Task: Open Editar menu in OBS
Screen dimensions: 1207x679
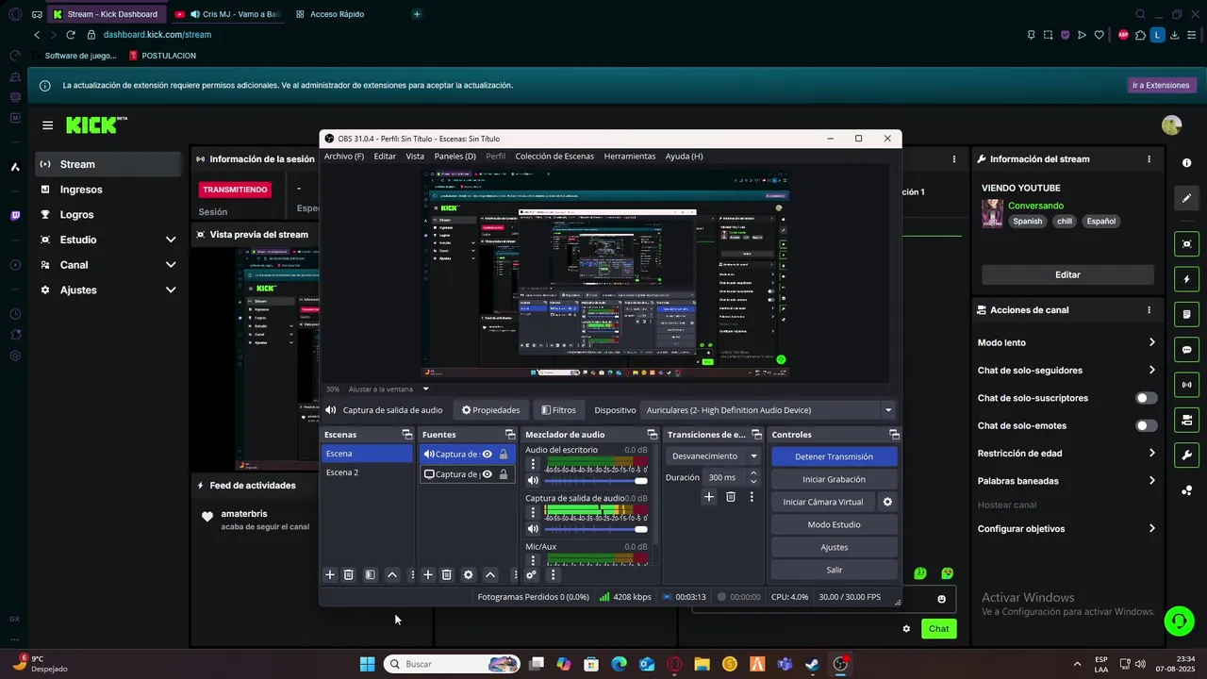Action: pos(385,156)
